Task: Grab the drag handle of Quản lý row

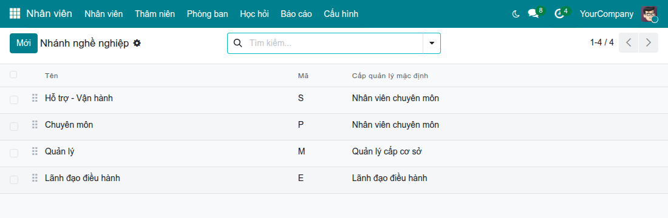Action: coord(35,151)
